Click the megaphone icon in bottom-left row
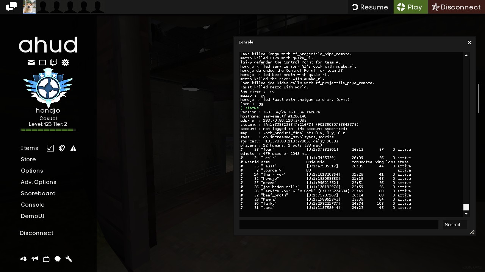The image size is (485, 272). [35, 259]
